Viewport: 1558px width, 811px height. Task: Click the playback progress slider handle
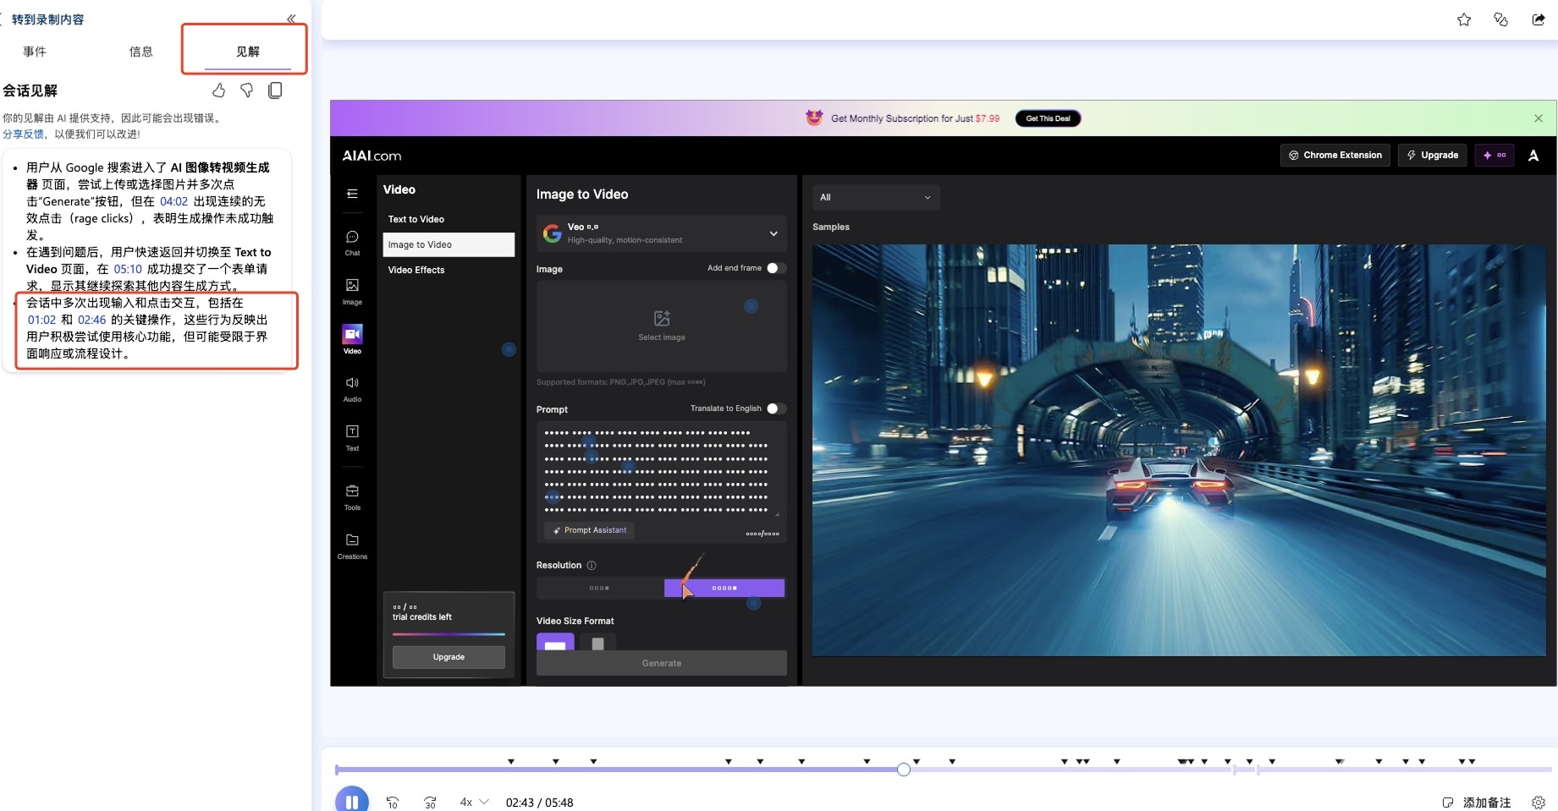pos(904,770)
